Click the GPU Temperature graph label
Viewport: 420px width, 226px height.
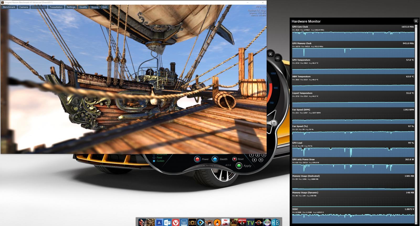tap(301, 60)
